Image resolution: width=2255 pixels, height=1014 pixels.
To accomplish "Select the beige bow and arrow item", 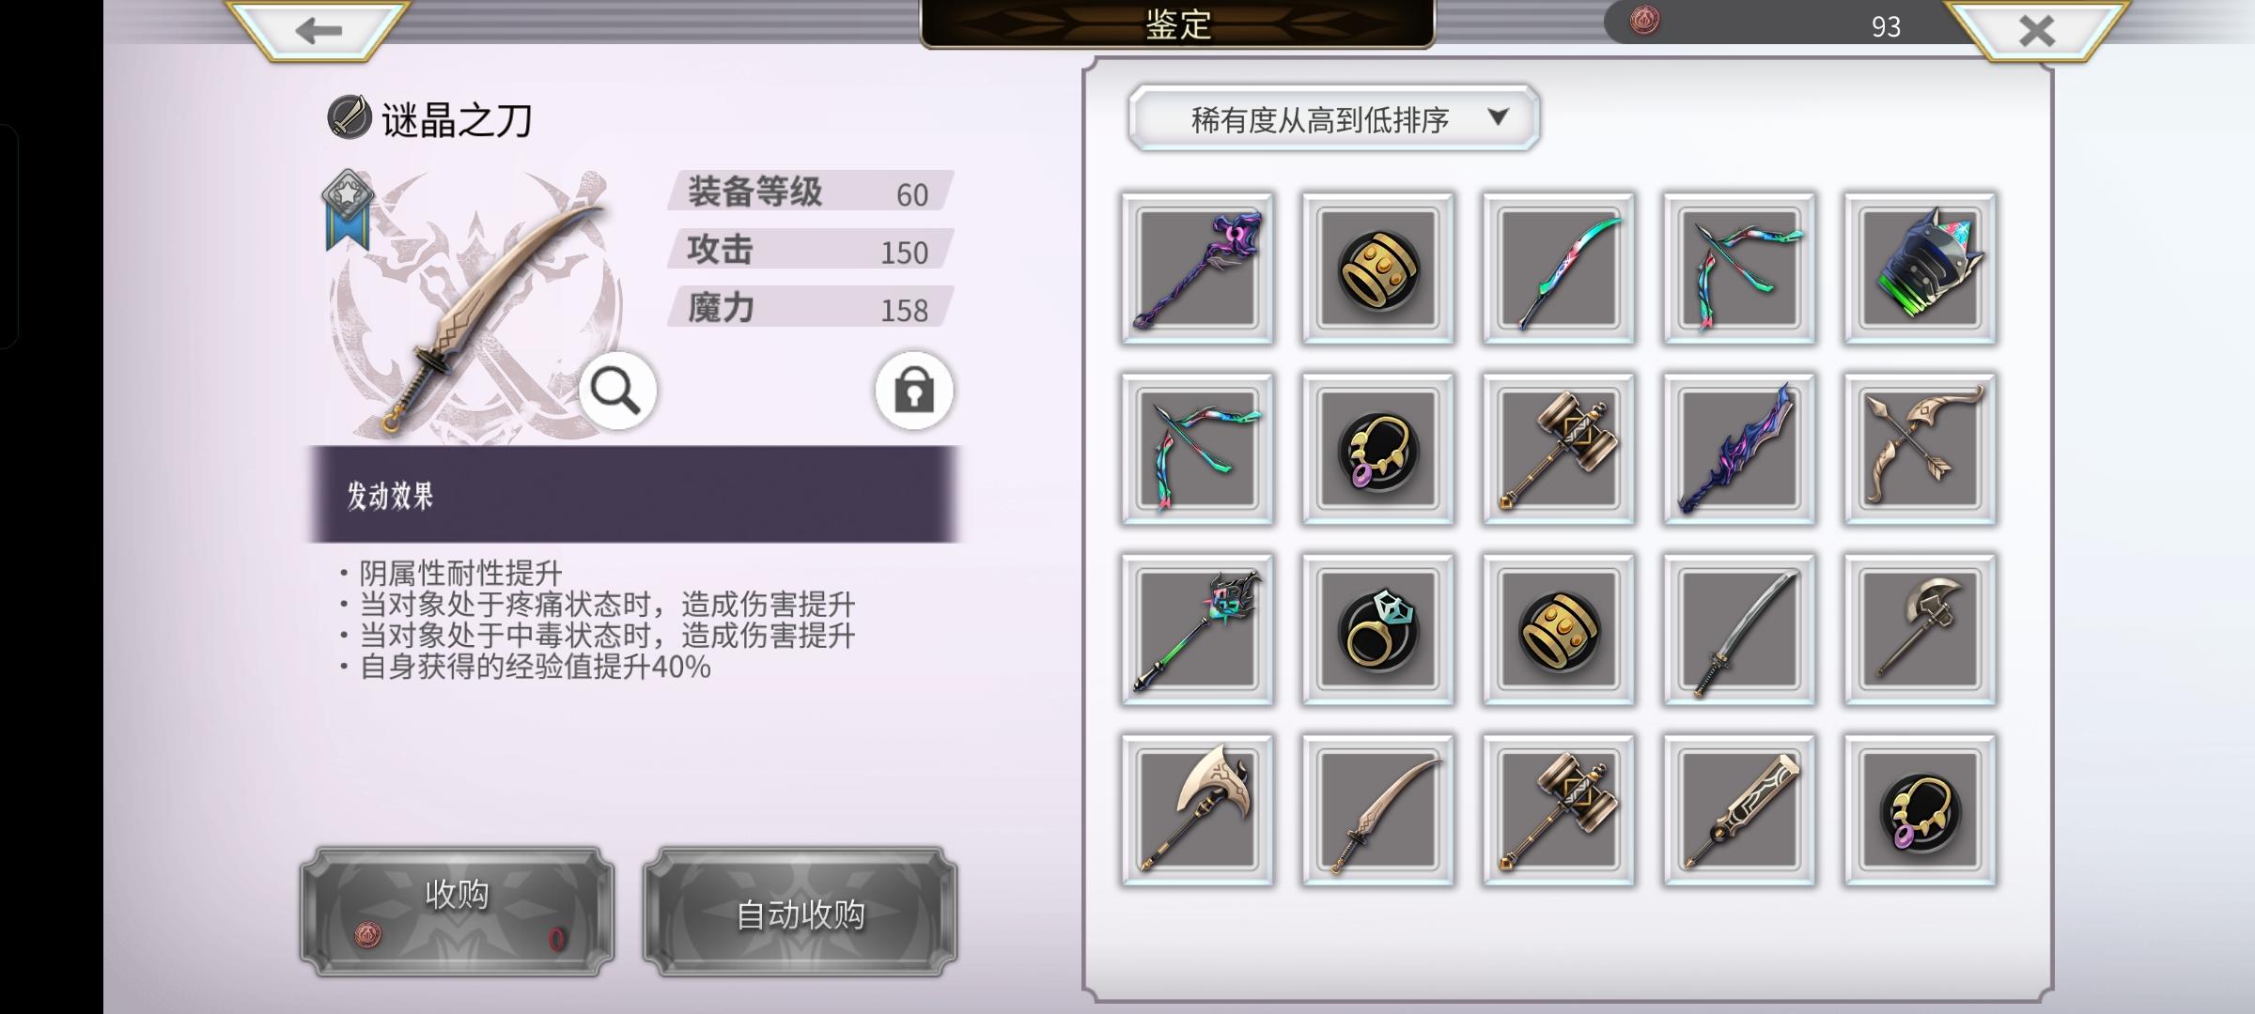I will pos(1920,449).
